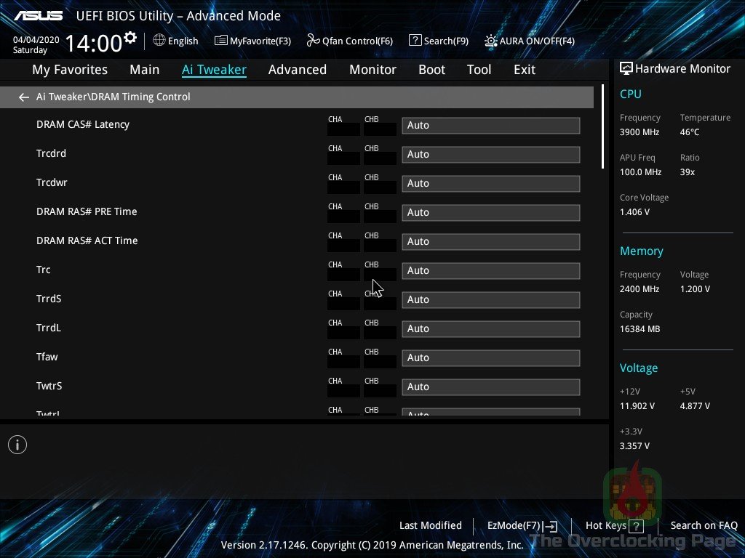
Task: Click the English language selector
Action: pos(176,41)
